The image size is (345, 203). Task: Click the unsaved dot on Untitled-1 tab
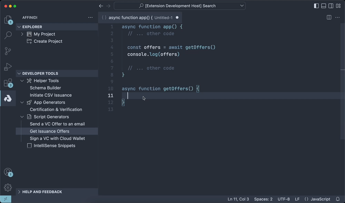click(177, 17)
